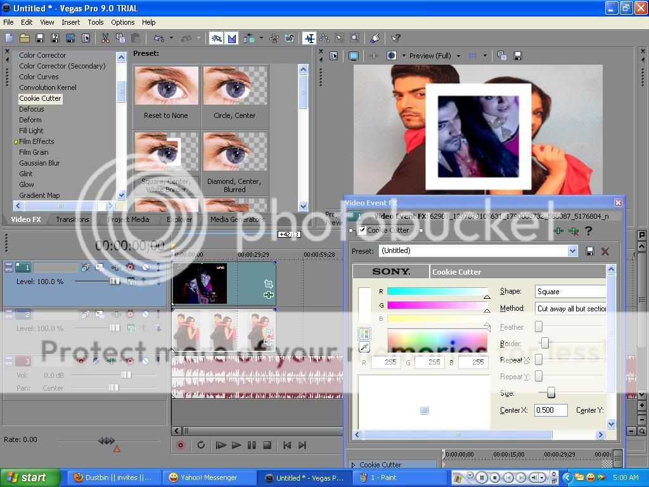649x487 pixels.
Task: Adjust the Size slider in Cookie Cutter
Action: (551, 393)
